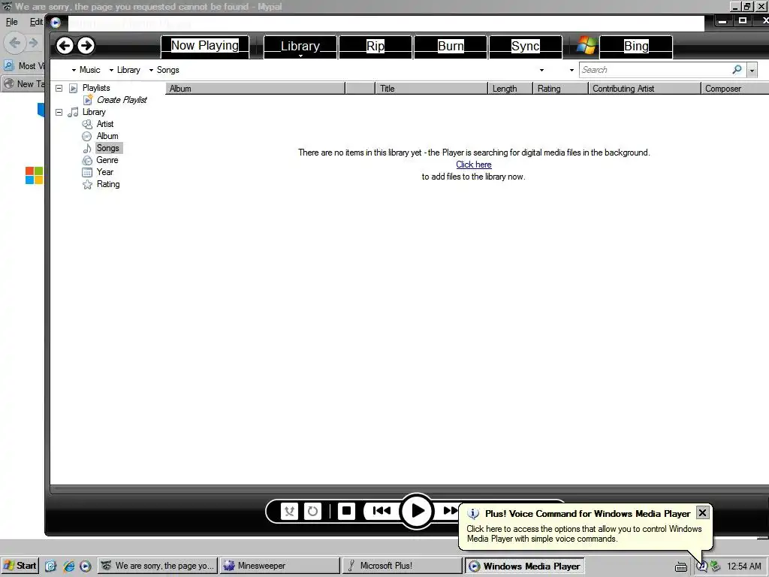Switch to Mypal browser taskbar button

point(157,566)
